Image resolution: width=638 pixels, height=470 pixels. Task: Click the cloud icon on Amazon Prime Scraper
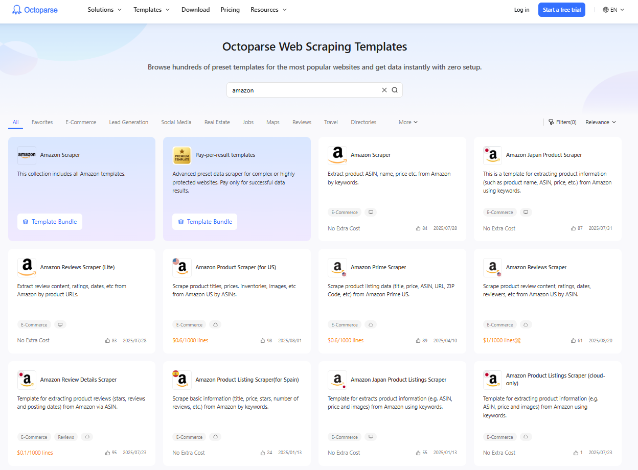click(371, 324)
